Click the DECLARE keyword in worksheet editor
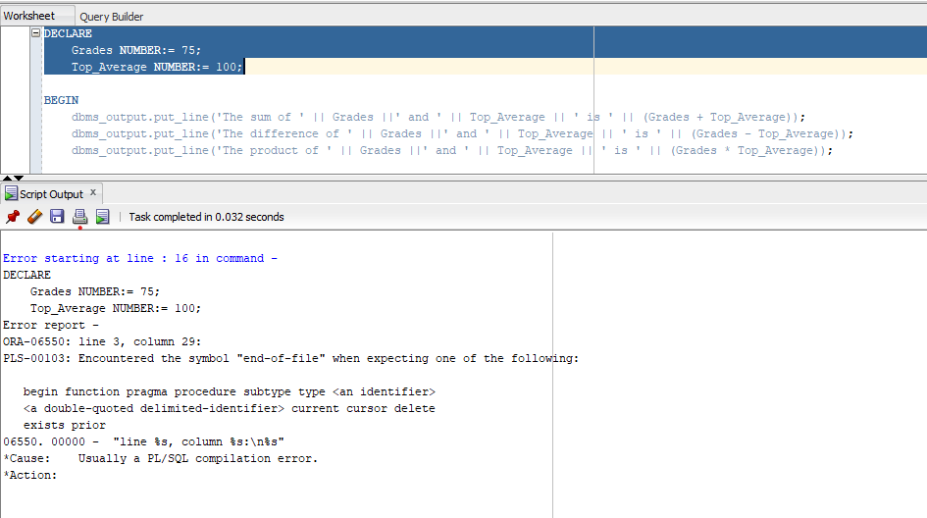927x518 pixels. click(68, 33)
